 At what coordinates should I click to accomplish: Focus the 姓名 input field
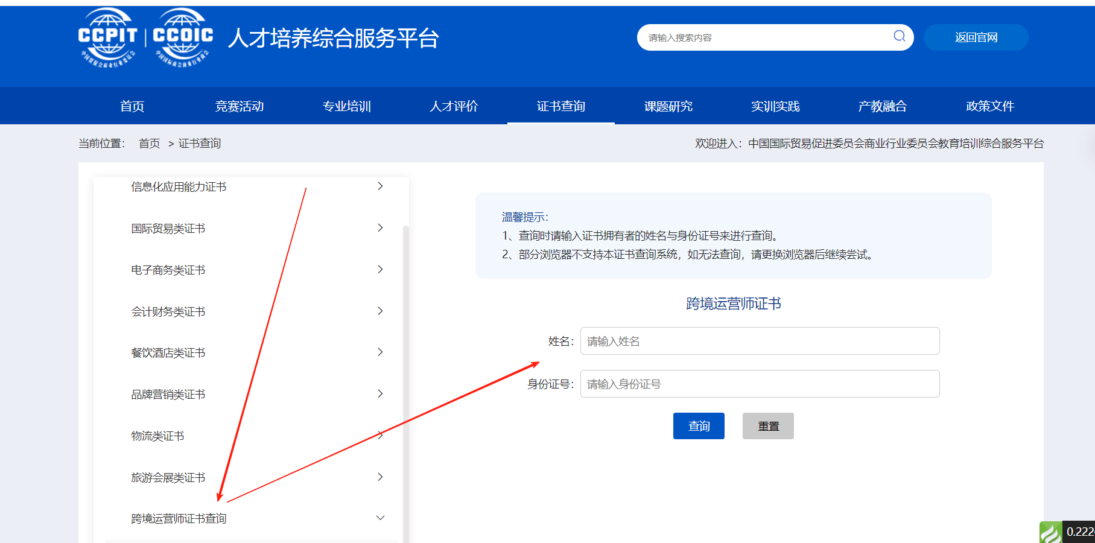(760, 341)
